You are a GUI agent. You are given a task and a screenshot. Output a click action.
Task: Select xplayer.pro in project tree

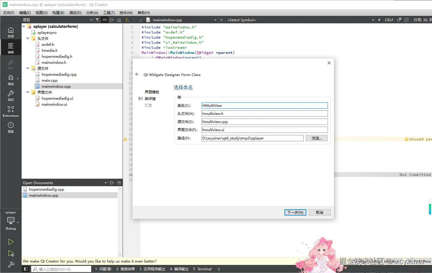click(47, 32)
